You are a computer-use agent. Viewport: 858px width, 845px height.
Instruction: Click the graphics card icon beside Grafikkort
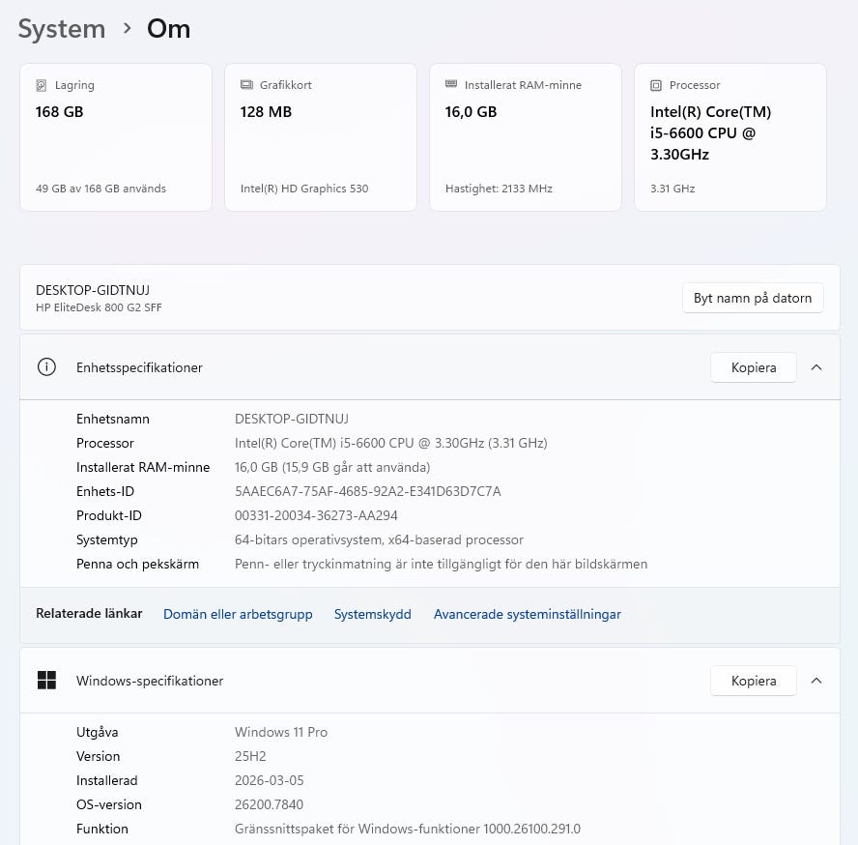(x=245, y=85)
